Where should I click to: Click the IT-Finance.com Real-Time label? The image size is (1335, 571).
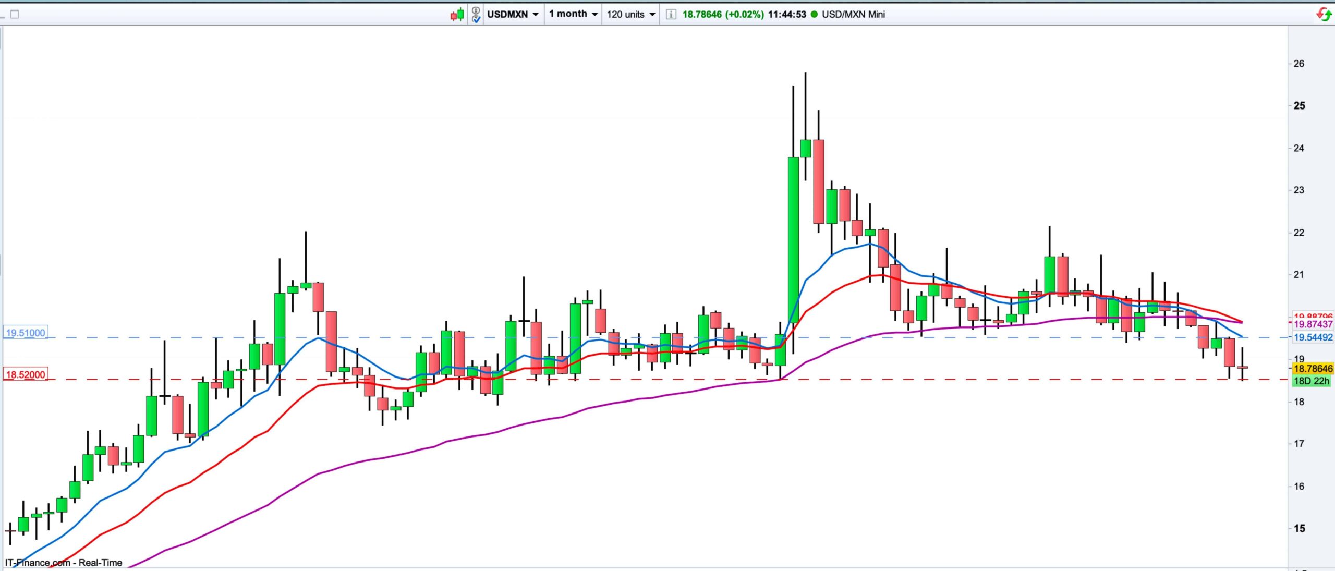coord(64,563)
